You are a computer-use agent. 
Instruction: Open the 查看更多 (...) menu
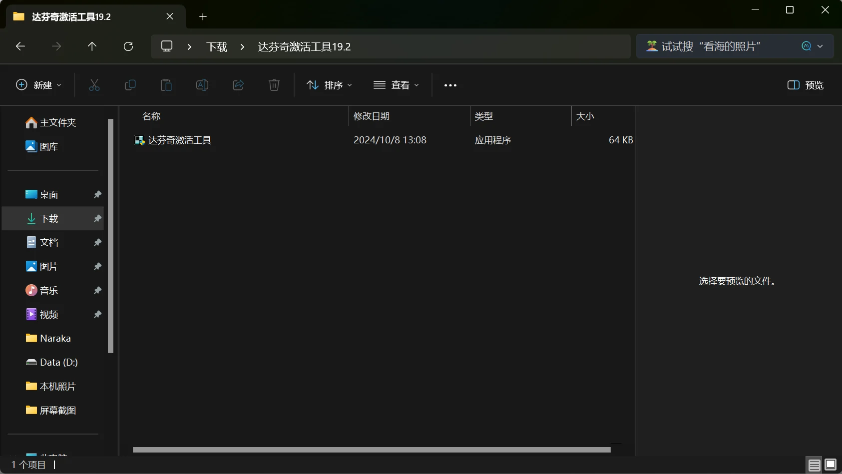pos(450,85)
